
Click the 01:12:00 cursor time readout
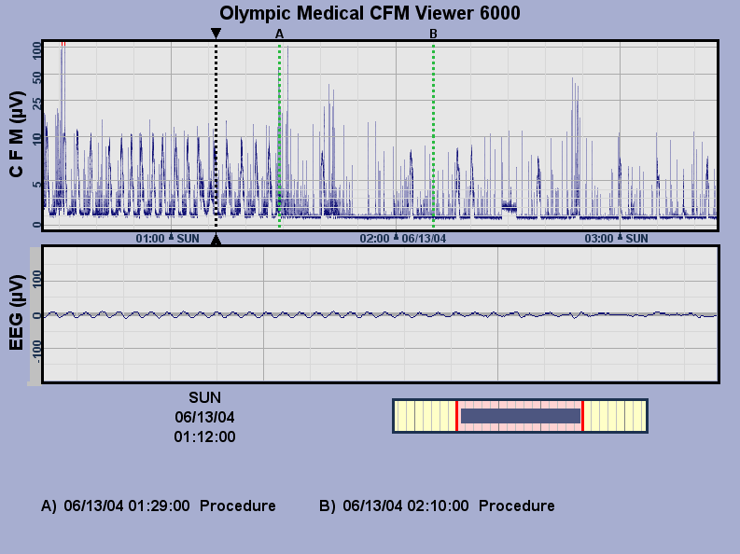[204, 437]
